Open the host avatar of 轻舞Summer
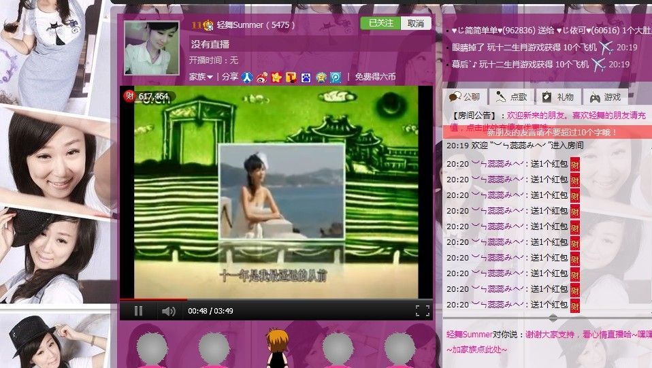This screenshot has height=368, width=652. click(x=152, y=48)
